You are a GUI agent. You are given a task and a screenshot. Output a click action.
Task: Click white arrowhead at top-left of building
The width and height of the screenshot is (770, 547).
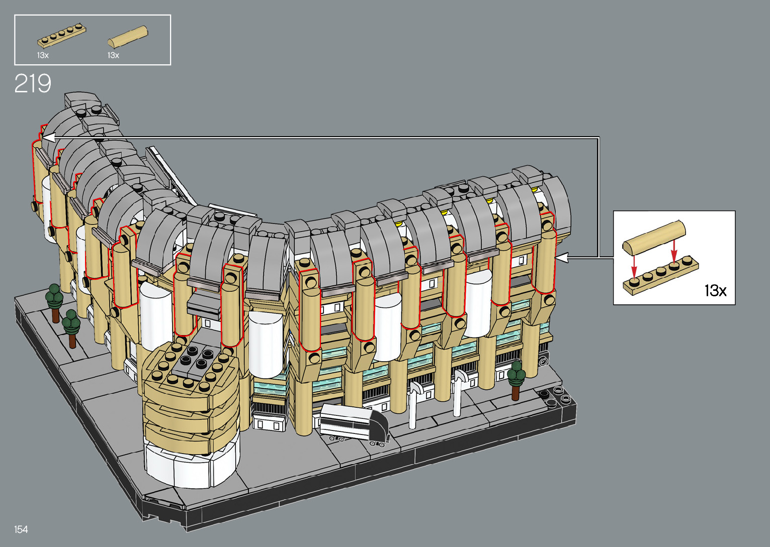point(48,137)
